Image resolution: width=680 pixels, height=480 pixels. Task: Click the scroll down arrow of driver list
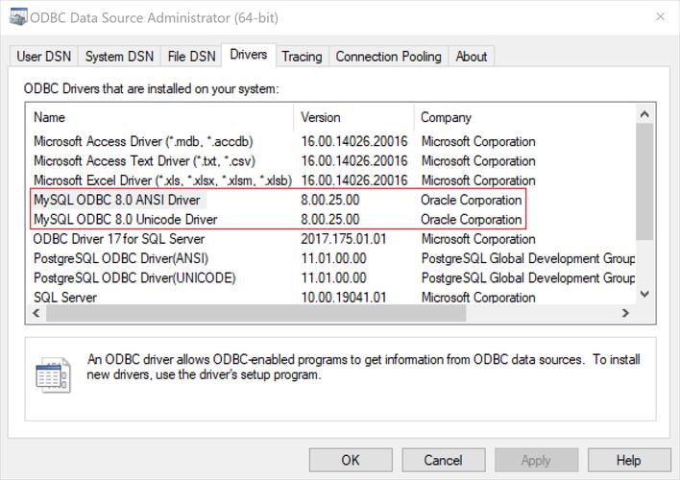point(644,294)
